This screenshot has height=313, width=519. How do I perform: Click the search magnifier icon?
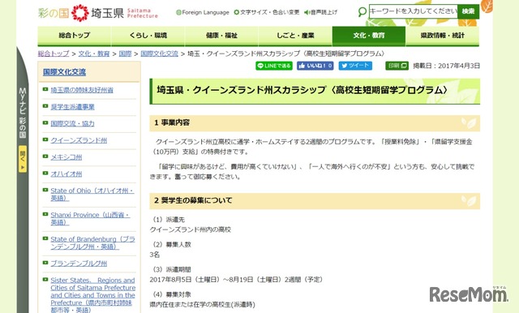point(362,12)
